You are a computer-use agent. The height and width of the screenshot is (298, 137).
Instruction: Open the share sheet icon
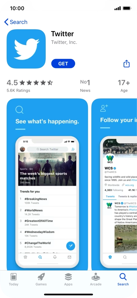pyautogui.click(x=126, y=64)
